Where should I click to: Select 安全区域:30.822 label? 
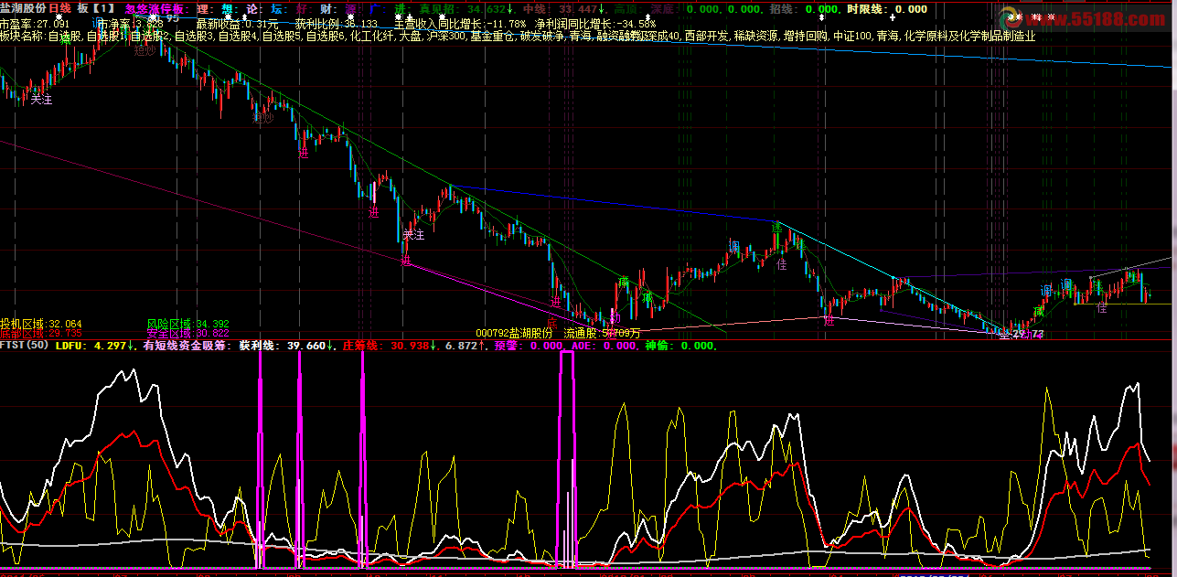click(x=188, y=334)
